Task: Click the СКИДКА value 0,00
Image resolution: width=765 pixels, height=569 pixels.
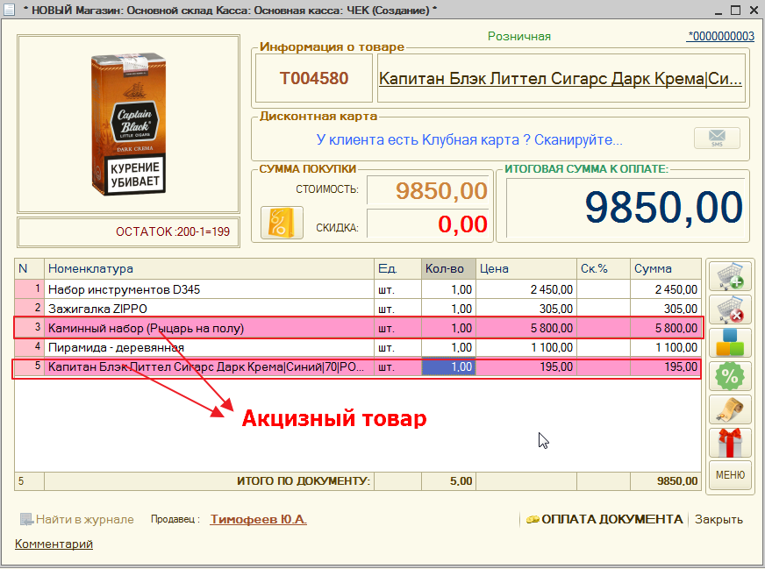Action: [x=428, y=224]
